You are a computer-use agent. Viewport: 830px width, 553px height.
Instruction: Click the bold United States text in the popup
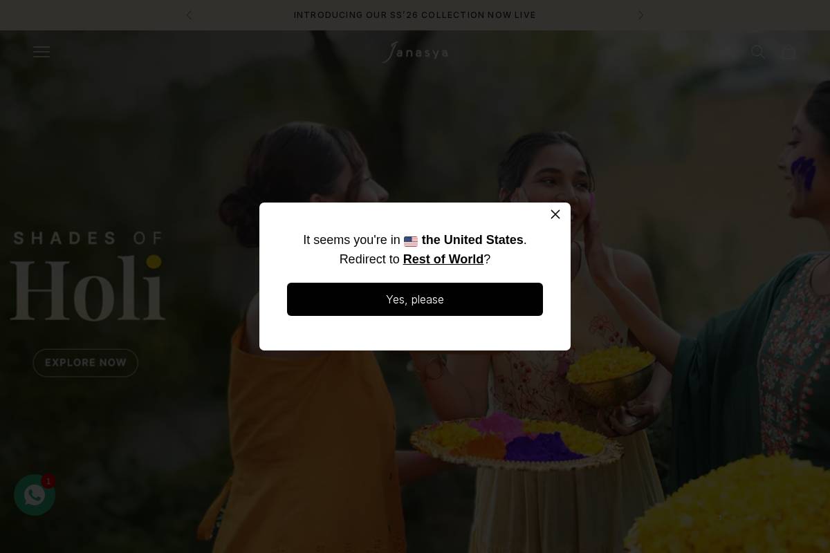[472, 240]
